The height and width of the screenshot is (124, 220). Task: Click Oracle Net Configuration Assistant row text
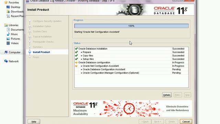tap(101, 66)
